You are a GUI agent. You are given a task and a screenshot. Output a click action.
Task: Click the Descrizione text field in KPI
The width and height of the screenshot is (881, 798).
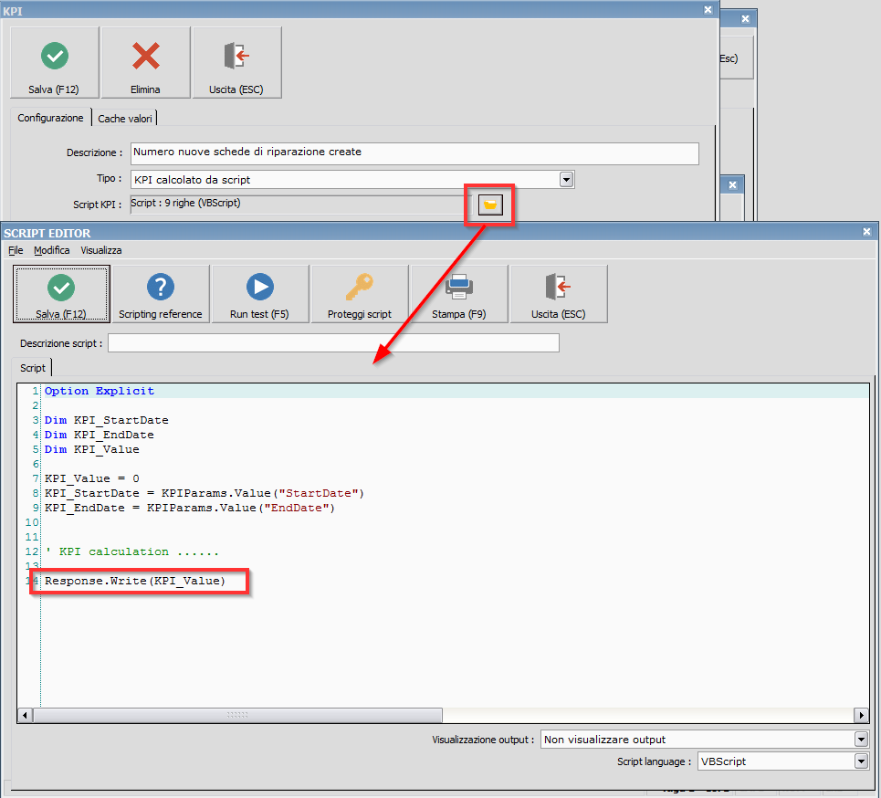tap(414, 152)
